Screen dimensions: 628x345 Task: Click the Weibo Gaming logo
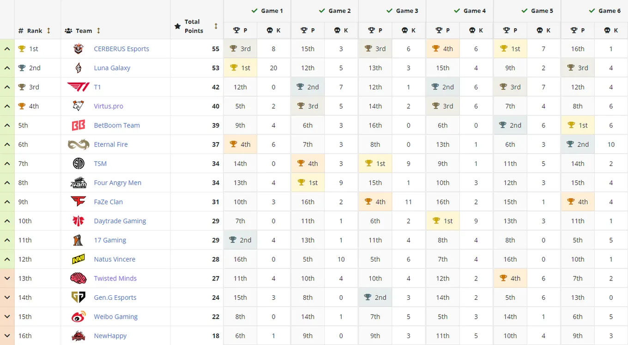pyautogui.click(x=78, y=317)
